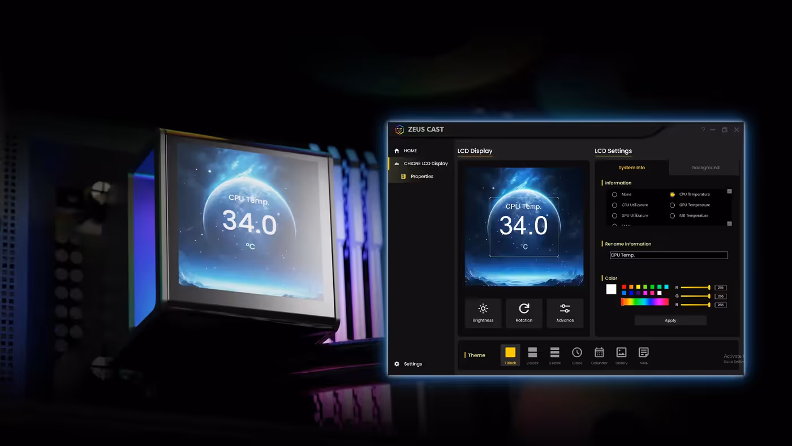Click the Information list scroll up arrow
Viewport: 792px width, 446px height.
(729, 191)
